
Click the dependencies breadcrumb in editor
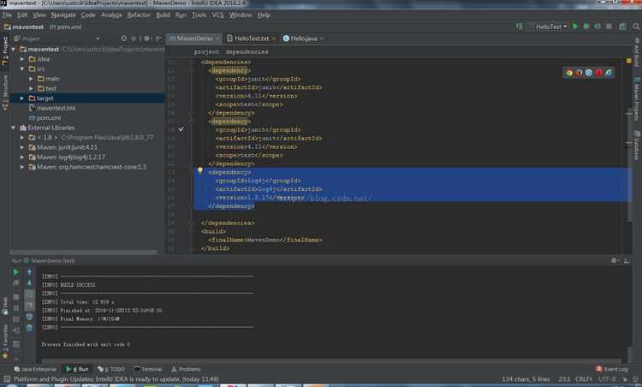coord(247,52)
